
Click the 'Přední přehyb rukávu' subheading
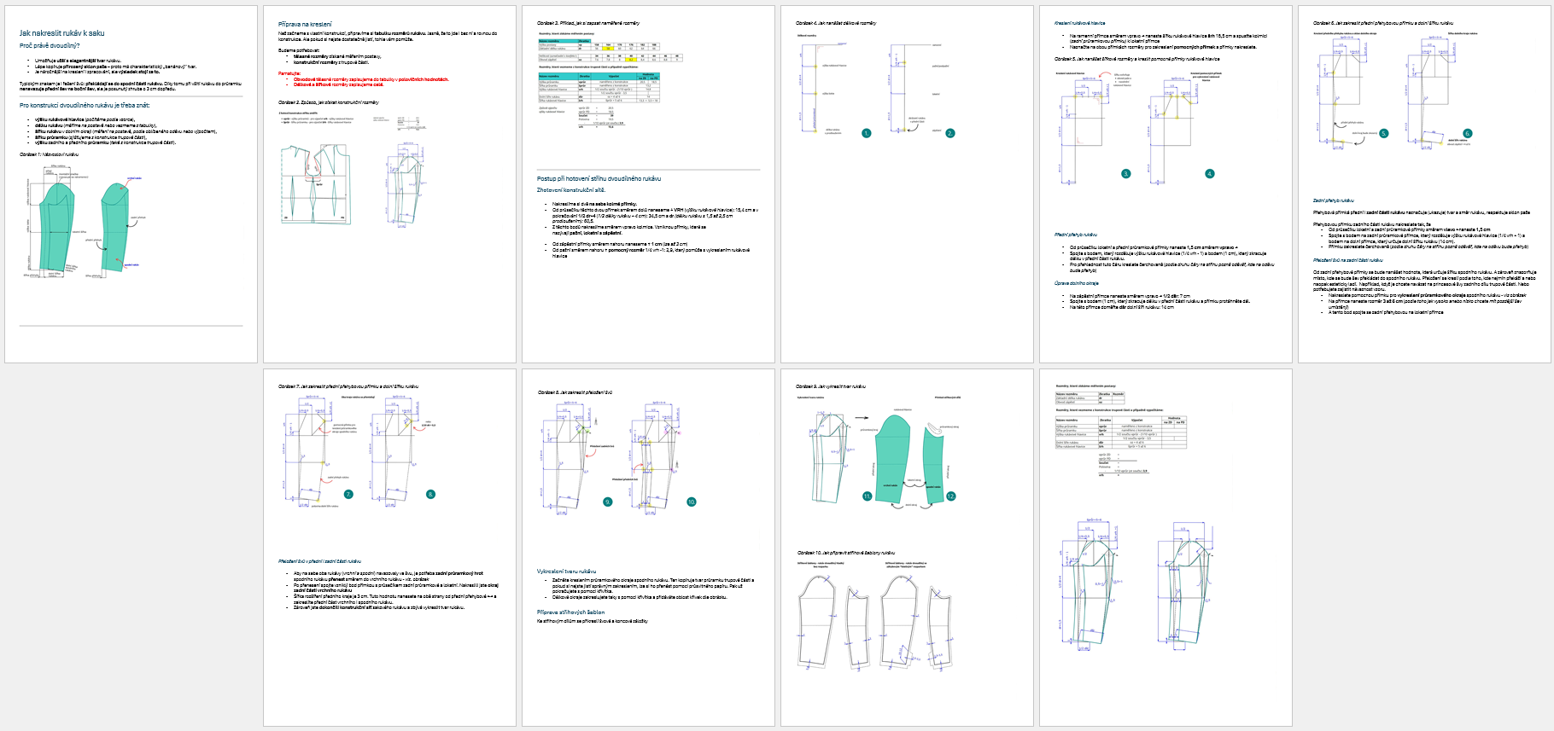click(x=1075, y=235)
